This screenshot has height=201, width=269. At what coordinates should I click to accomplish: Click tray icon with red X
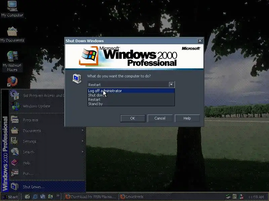pos(241,197)
